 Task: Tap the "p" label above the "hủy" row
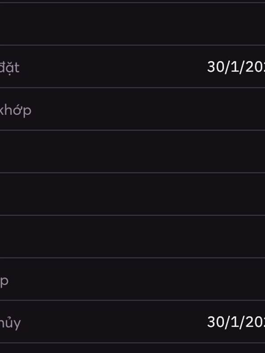pos(4,281)
